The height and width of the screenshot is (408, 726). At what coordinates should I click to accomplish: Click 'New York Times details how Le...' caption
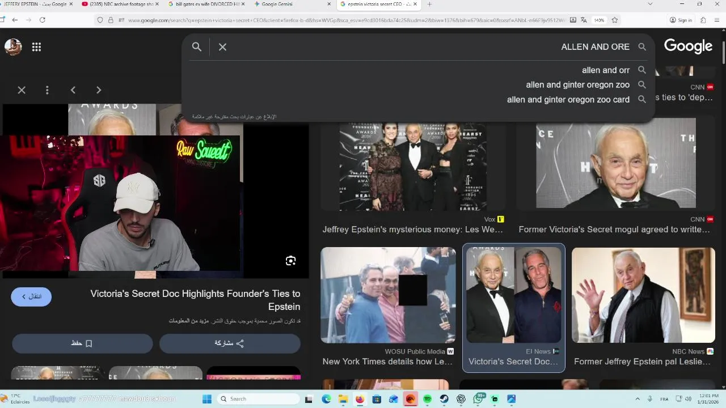387,362
